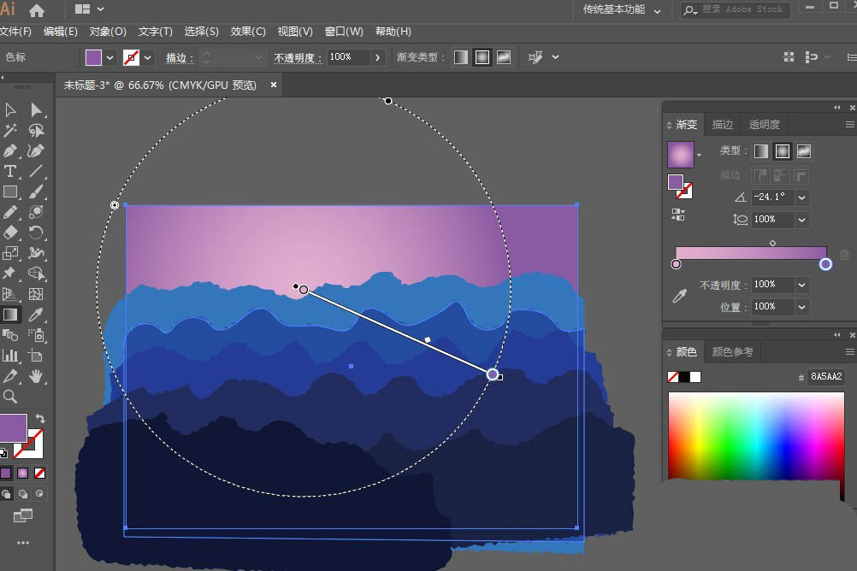Viewport: 857px width, 571px height.
Task: Toggle radial gradient in top control bar
Action: point(482,57)
